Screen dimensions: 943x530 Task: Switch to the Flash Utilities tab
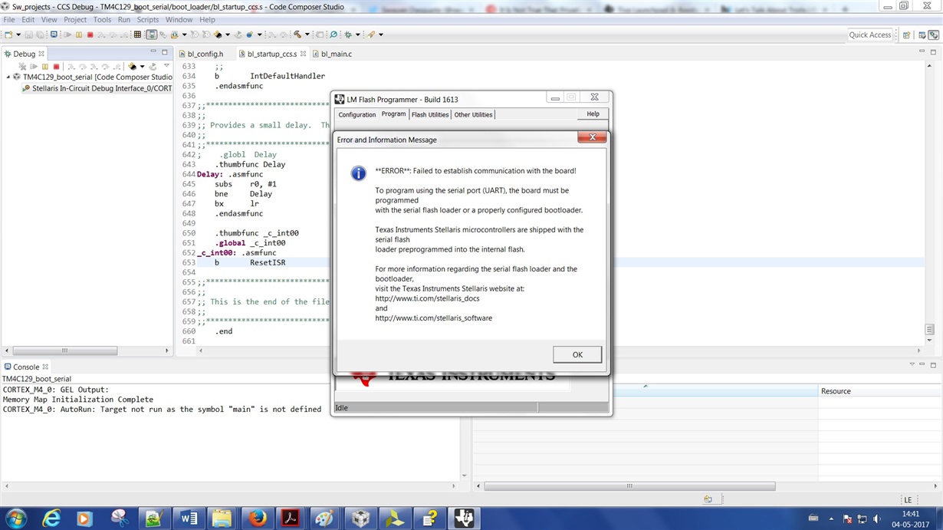tap(430, 114)
